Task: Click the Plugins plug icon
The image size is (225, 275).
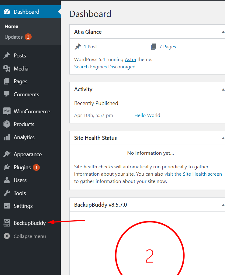Action: tap(7, 167)
